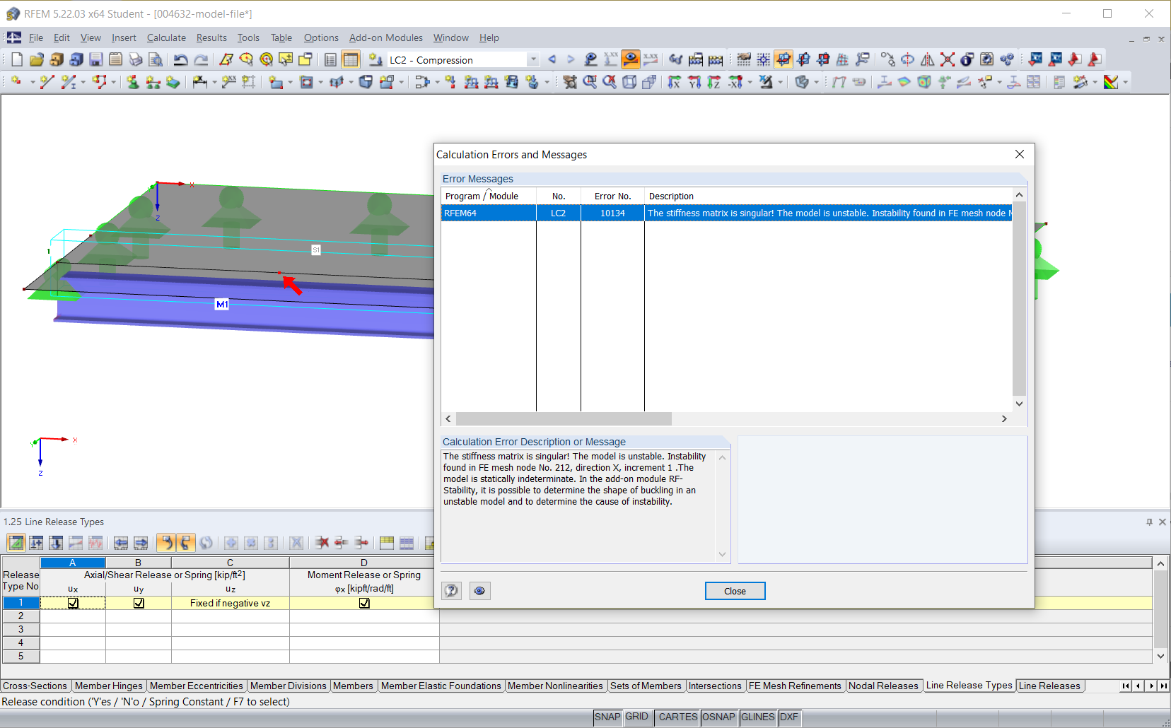Open the Calculate menu
1171x728 pixels.
click(166, 37)
